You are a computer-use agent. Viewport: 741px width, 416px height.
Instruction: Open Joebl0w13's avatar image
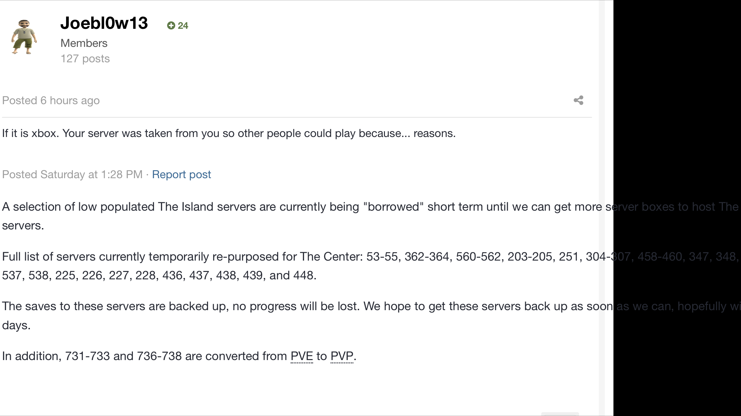[x=24, y=37]
